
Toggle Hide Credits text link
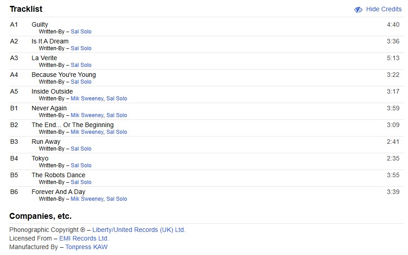[384, 9]
